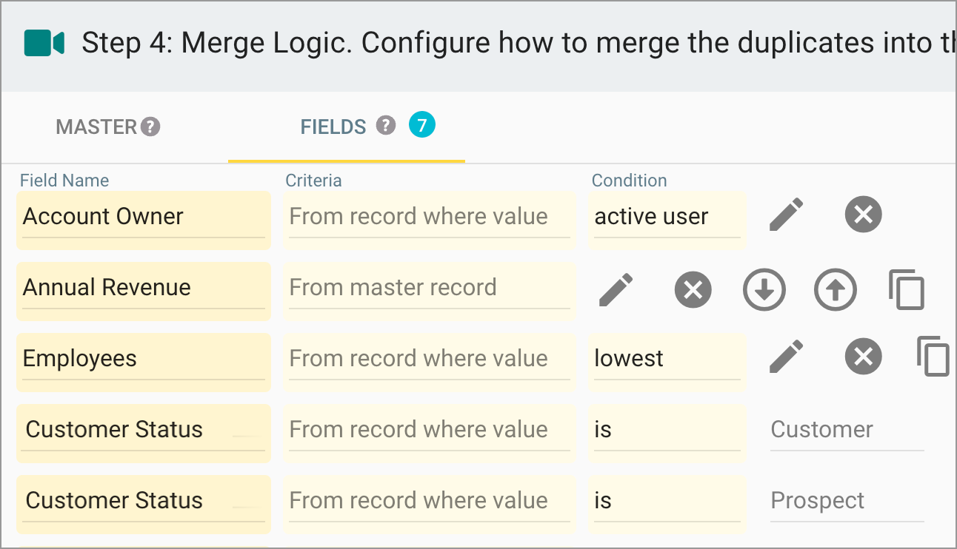Open the Account Owner field name dropdown
Screen dimensions: 957x549
[x=144, y=220]
